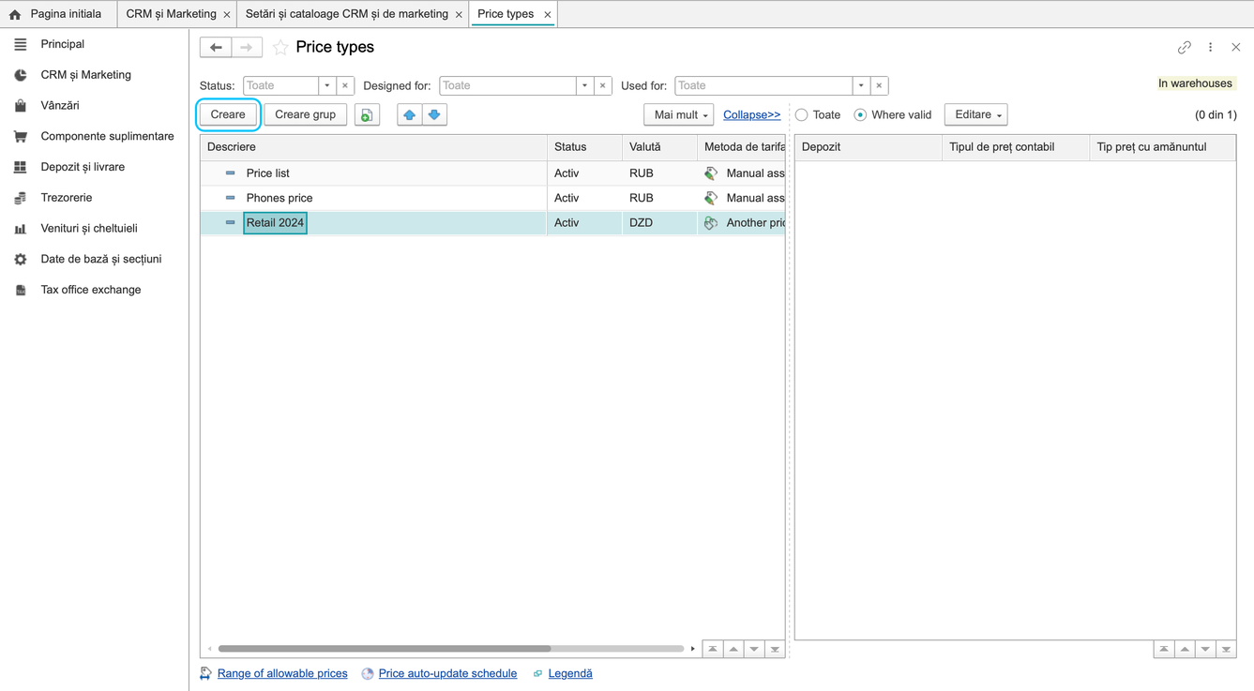Move item down with blue down arrow

434,114
